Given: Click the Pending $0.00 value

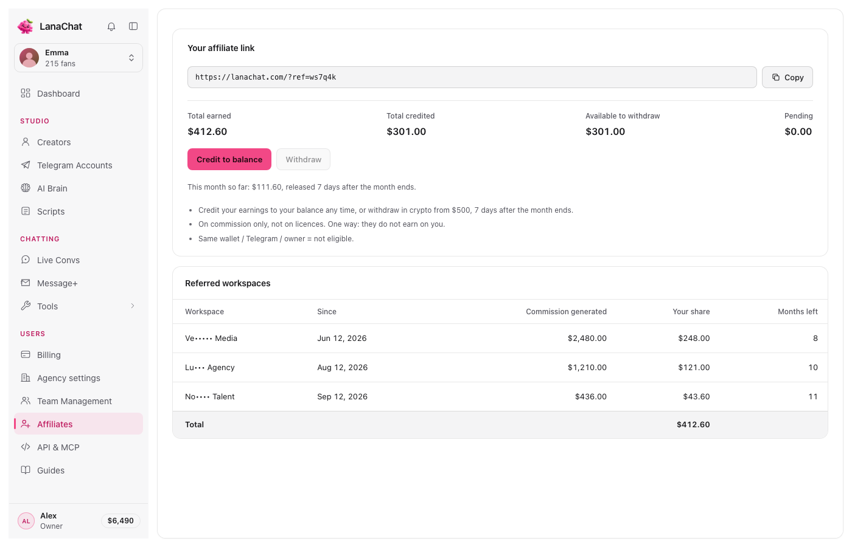Looking at the screenshot, I should click(x=798, y=131).
